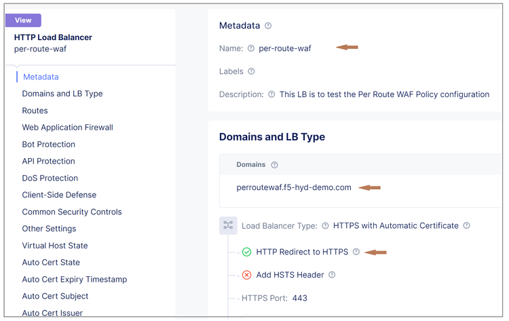Open Routes section in sidebar
The image size is (509, 321).
tap(35, 111)
